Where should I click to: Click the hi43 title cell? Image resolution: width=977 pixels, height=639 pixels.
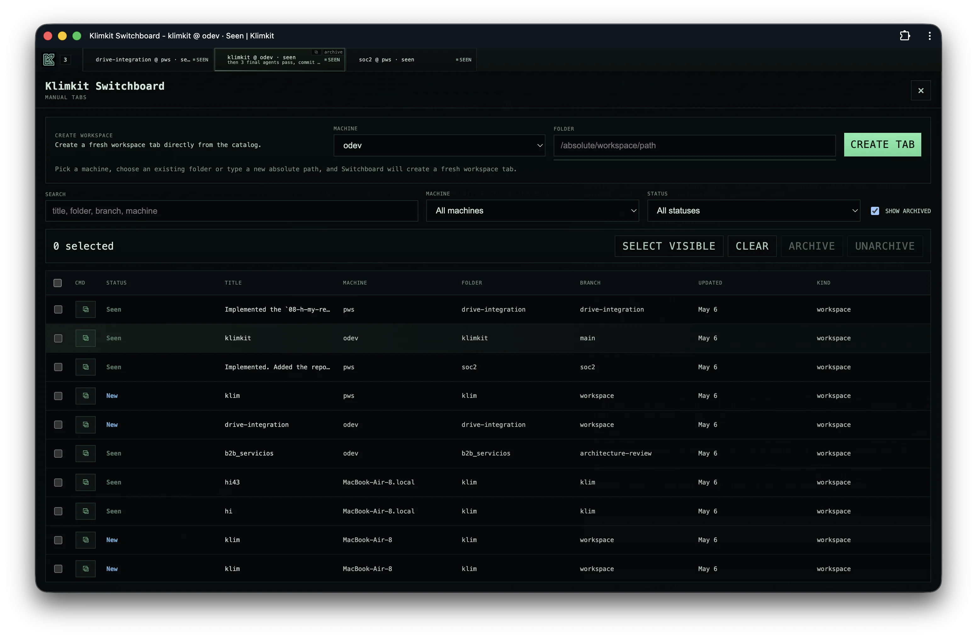click(232, 482)
